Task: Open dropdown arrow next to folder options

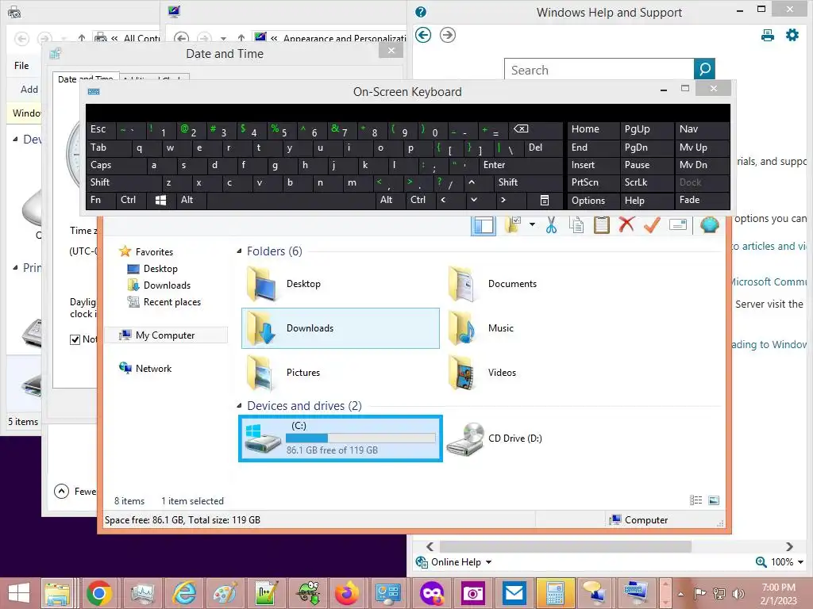Action: point(532,224)
